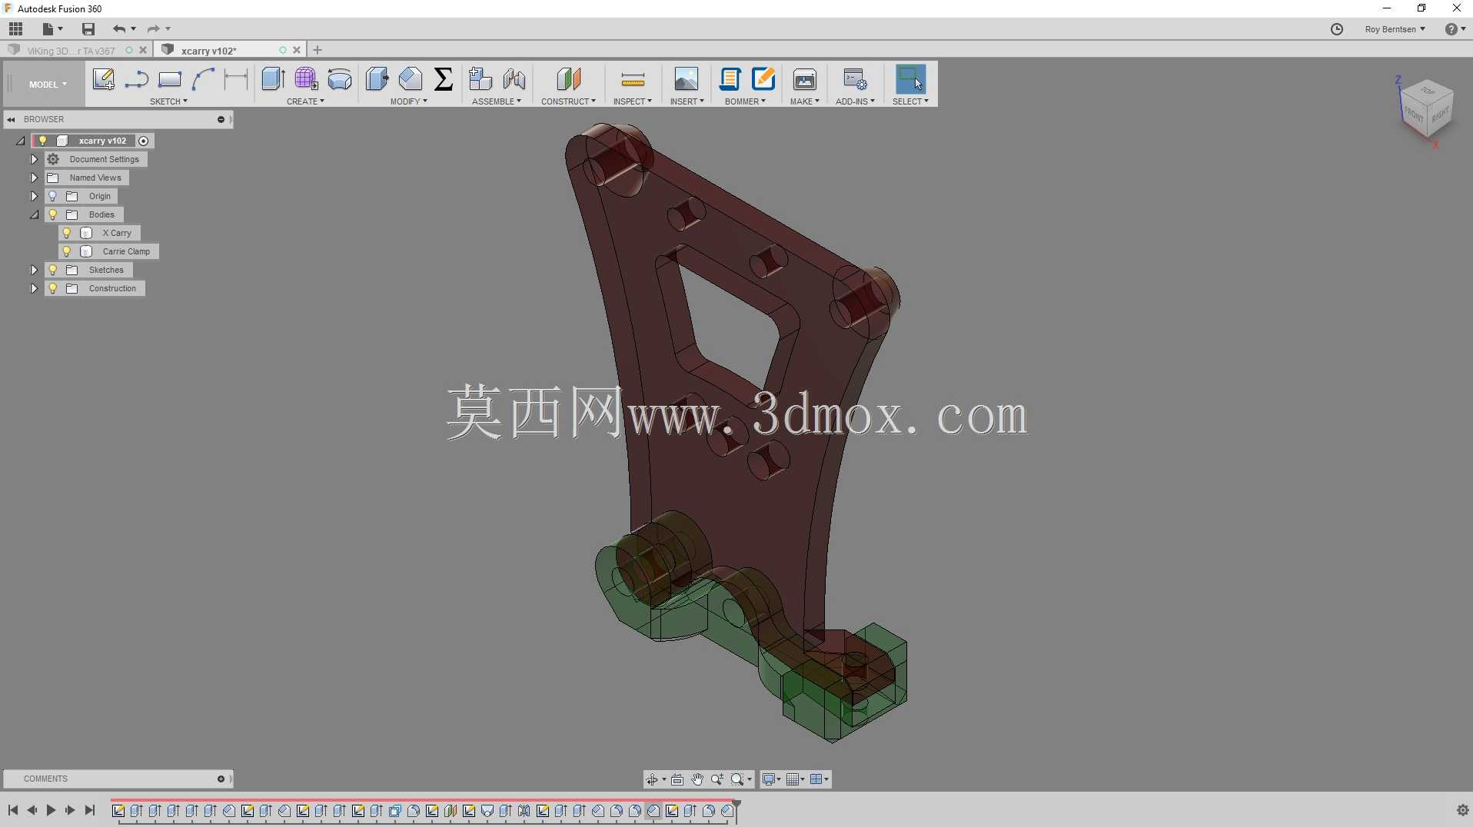Expand the Origin folder node
The height and width of the screenshot is (827, 1473).
(34, 196)
